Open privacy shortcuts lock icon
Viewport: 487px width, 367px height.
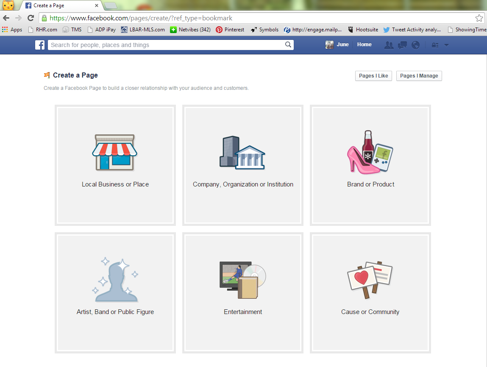435,45
